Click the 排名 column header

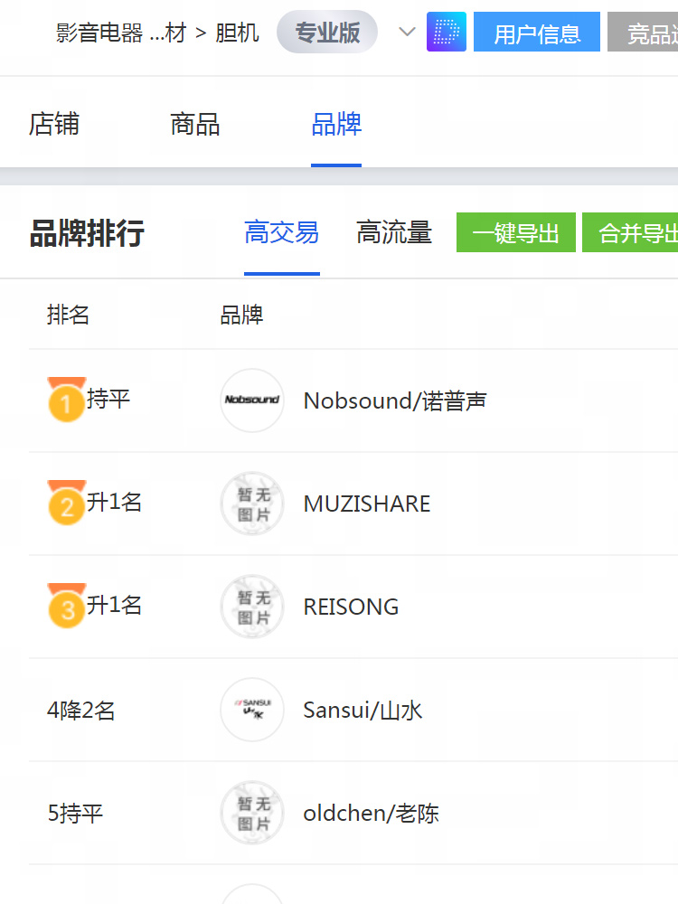point(68,315)
